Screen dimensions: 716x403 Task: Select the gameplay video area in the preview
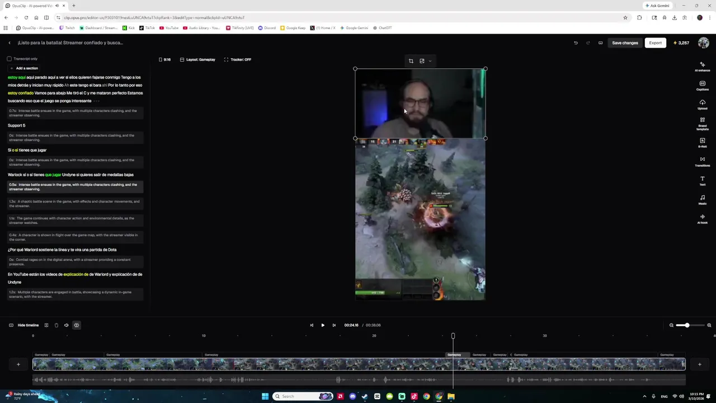click(x=420, y=219)
